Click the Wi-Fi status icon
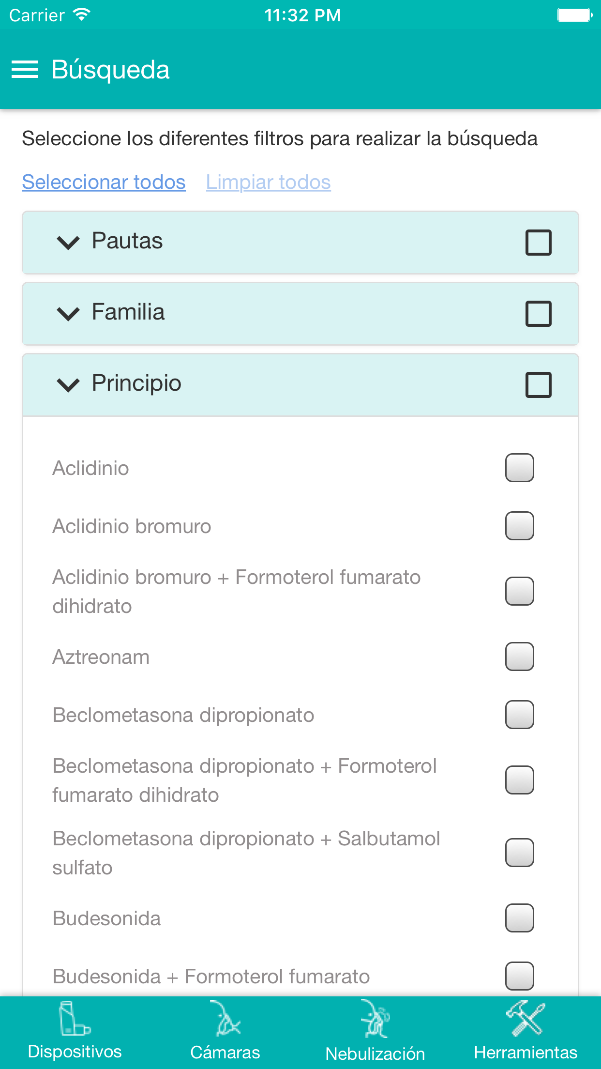 82,15
